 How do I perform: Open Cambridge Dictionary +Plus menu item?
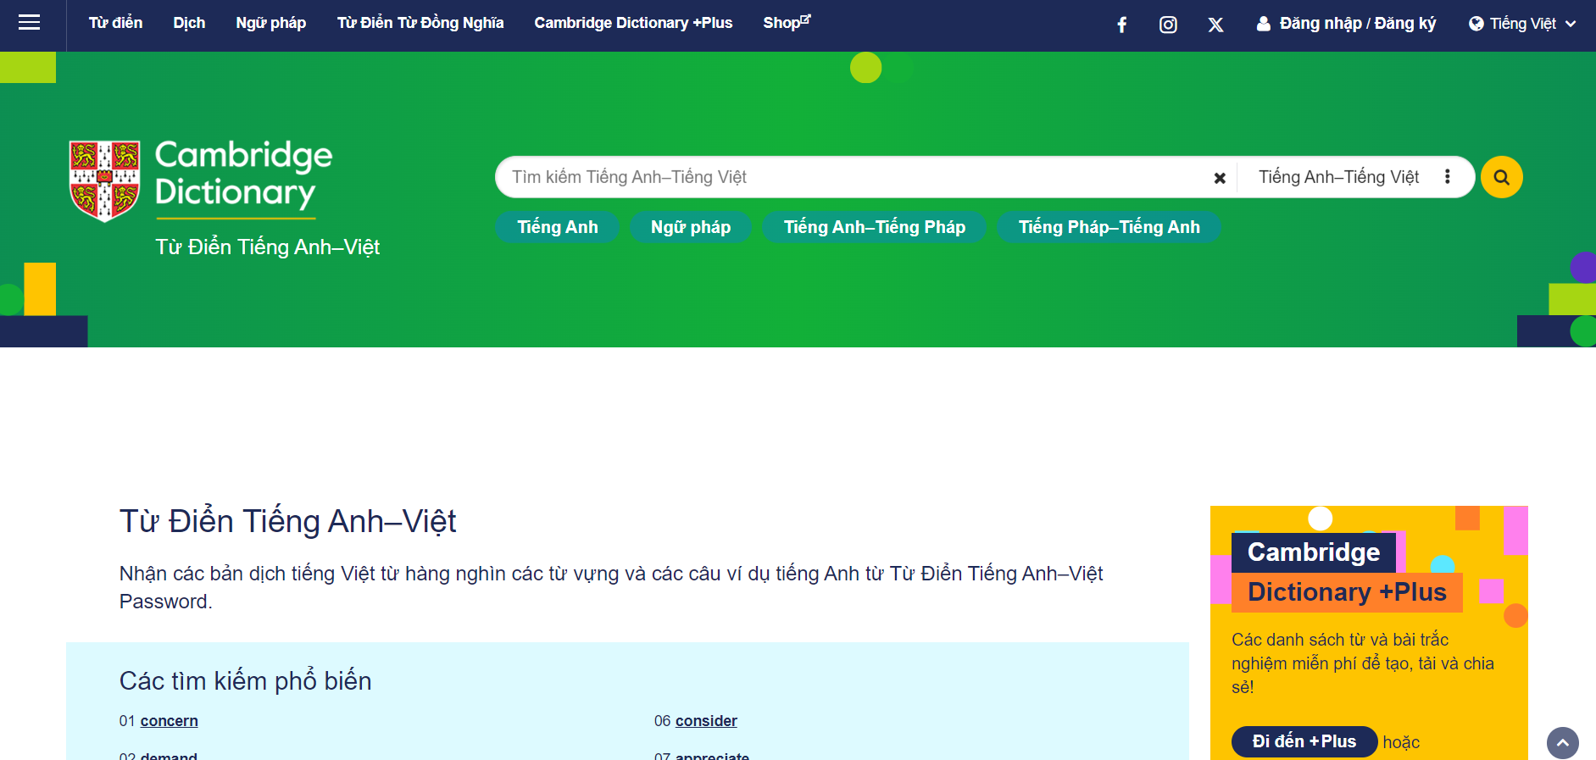[x=633, y=23]
